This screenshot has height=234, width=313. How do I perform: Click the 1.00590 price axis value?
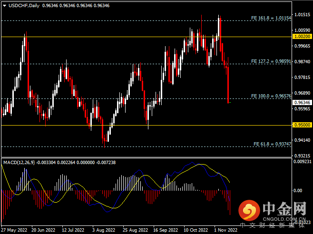click(x=303, y=30)
